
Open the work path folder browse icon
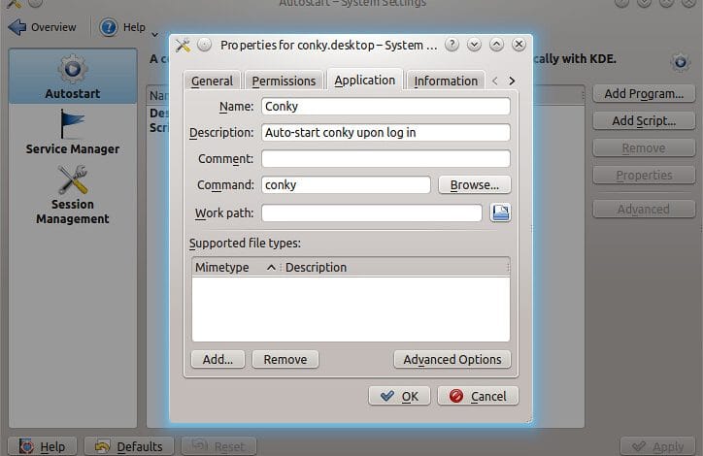(x=500, y=212)
